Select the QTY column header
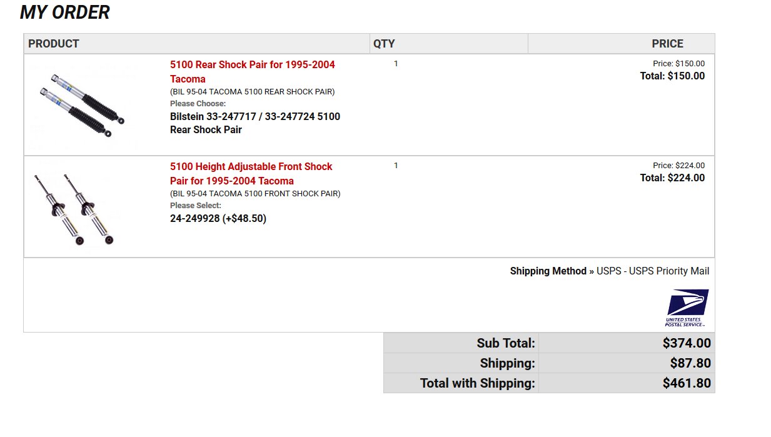771x437 pixels. coord(384,44)
